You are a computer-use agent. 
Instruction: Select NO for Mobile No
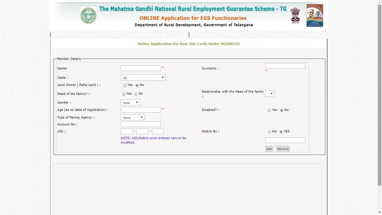[x=269, y=132]
